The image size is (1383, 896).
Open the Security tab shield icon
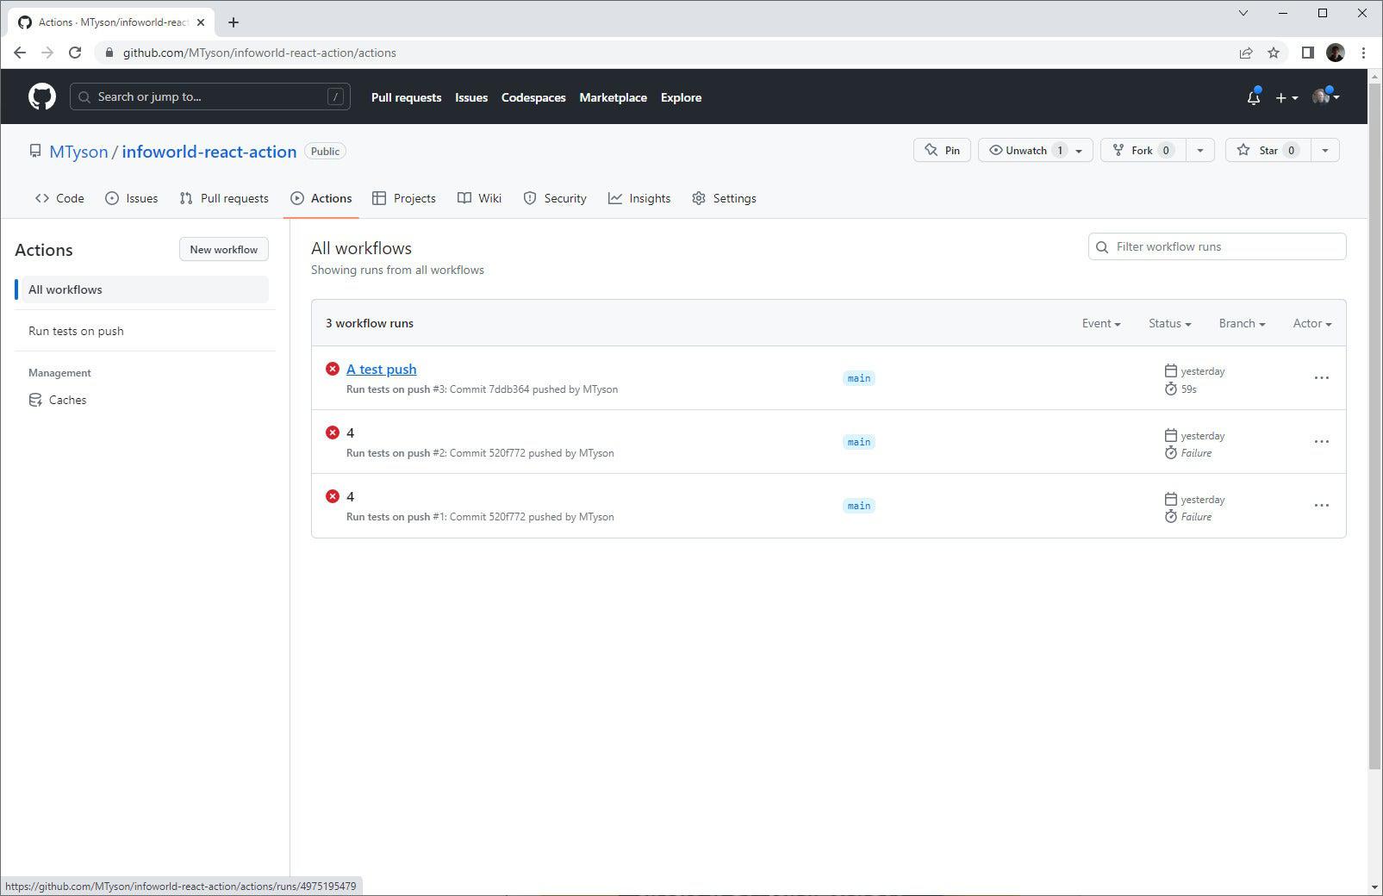coord(529,198)
